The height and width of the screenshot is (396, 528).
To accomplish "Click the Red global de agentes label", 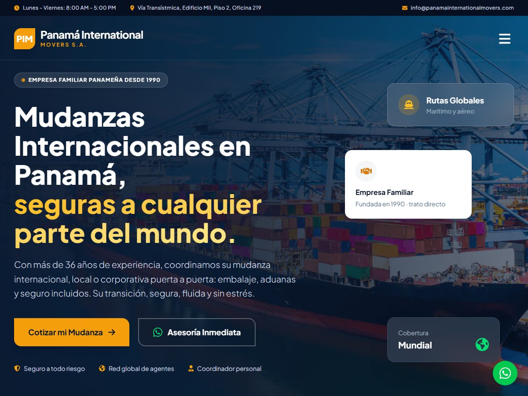I will click(x=141, y=369).
